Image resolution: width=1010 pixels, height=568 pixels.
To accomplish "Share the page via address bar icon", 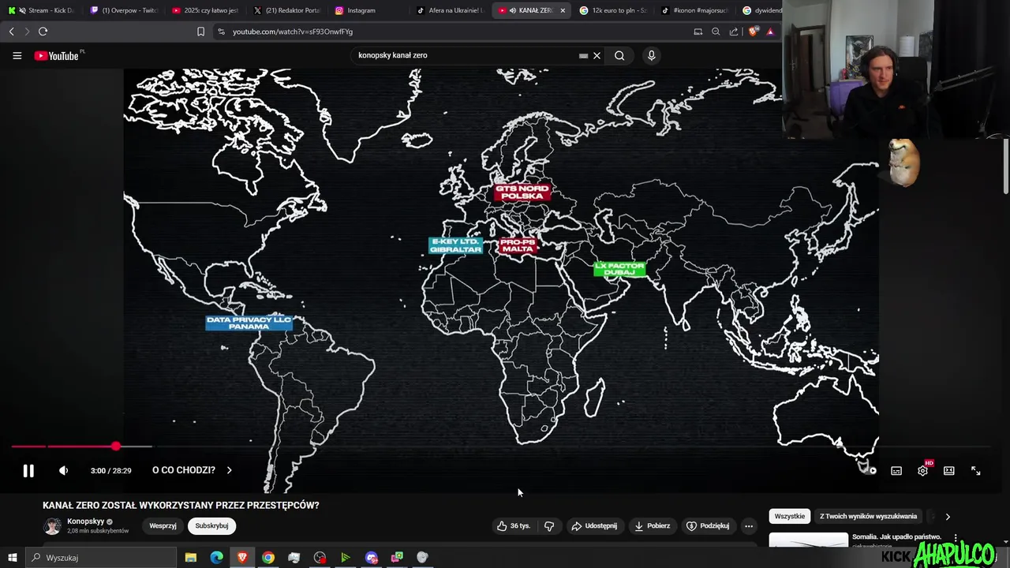I will click(734, 32).
